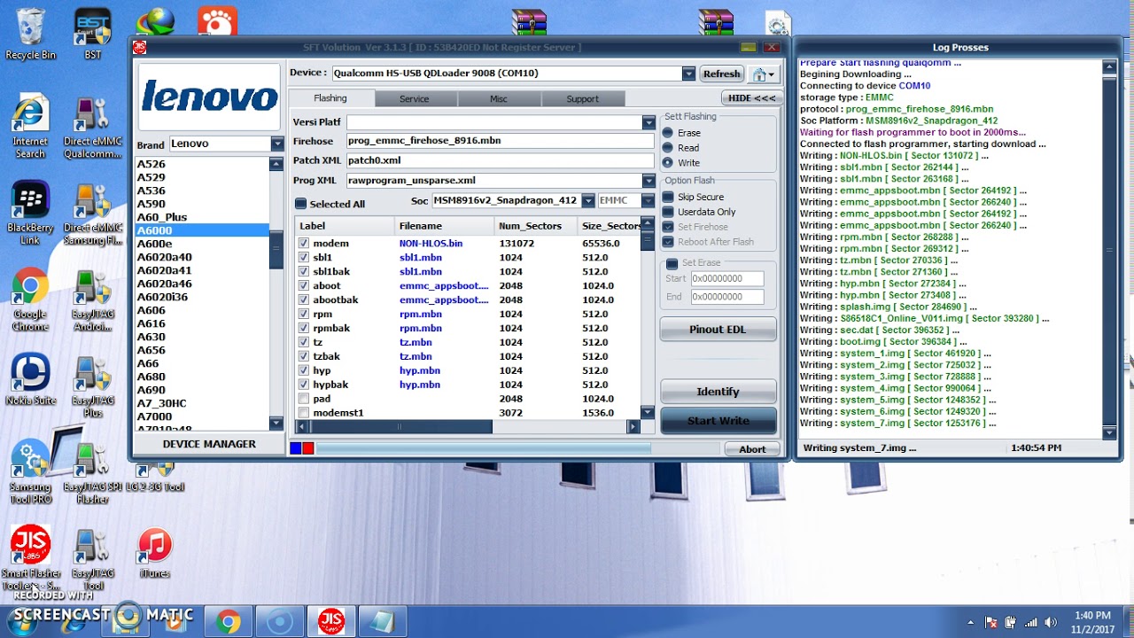Open Internet Search desktop icon
The height and width of the screenshot is (638, 1134).
tap(30, 128)
